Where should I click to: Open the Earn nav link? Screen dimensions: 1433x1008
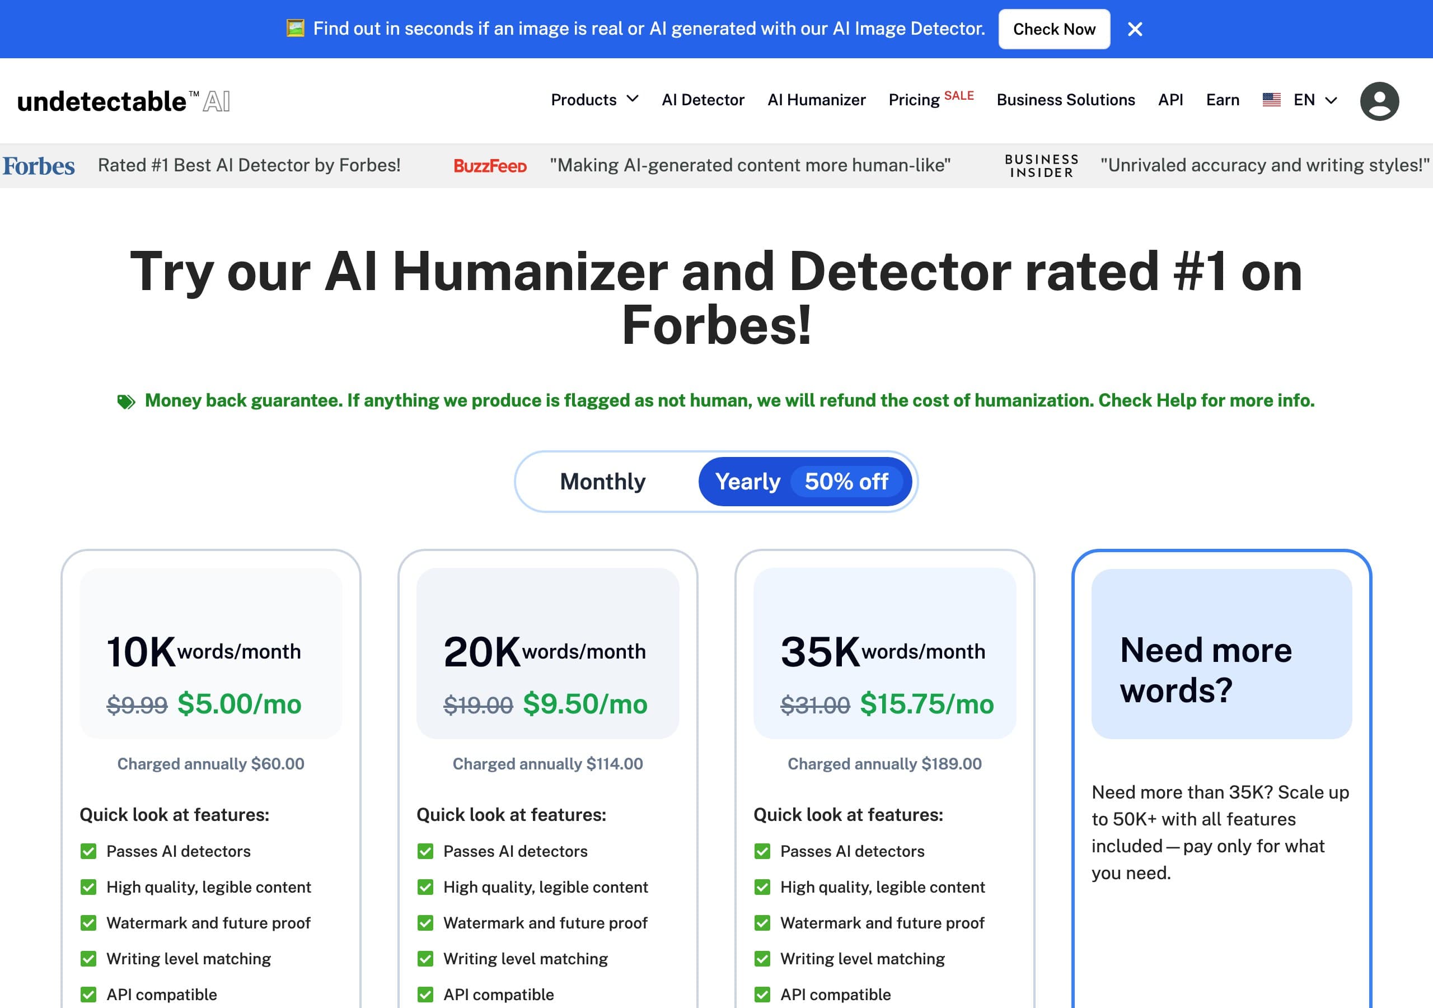point(1223,100)
